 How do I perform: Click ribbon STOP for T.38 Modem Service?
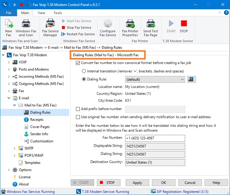pos(184,26)
